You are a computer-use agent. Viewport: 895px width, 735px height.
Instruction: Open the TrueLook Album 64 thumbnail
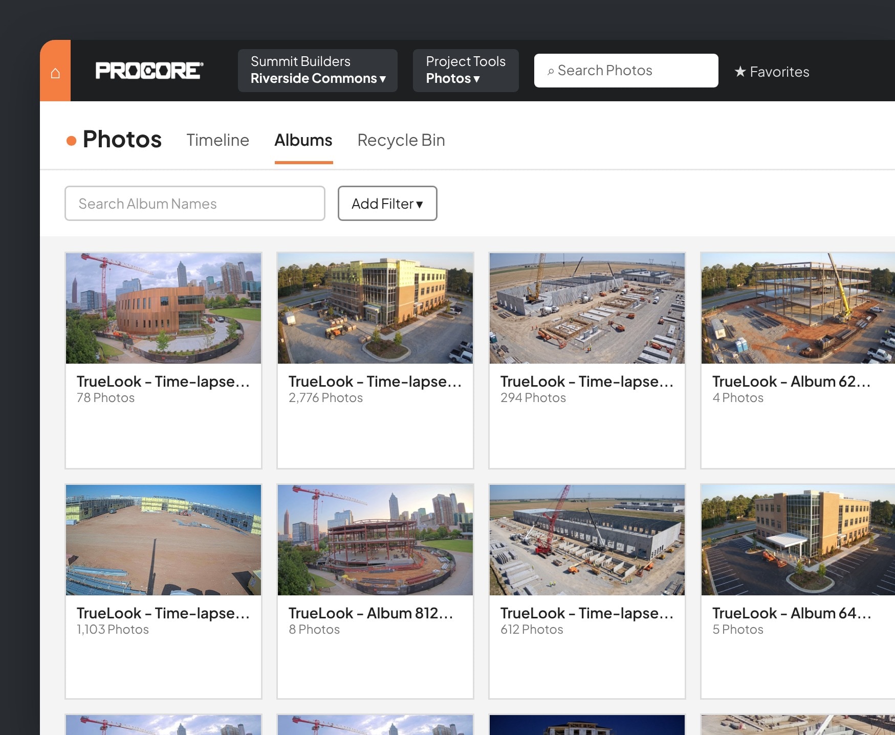coord(798,540)
